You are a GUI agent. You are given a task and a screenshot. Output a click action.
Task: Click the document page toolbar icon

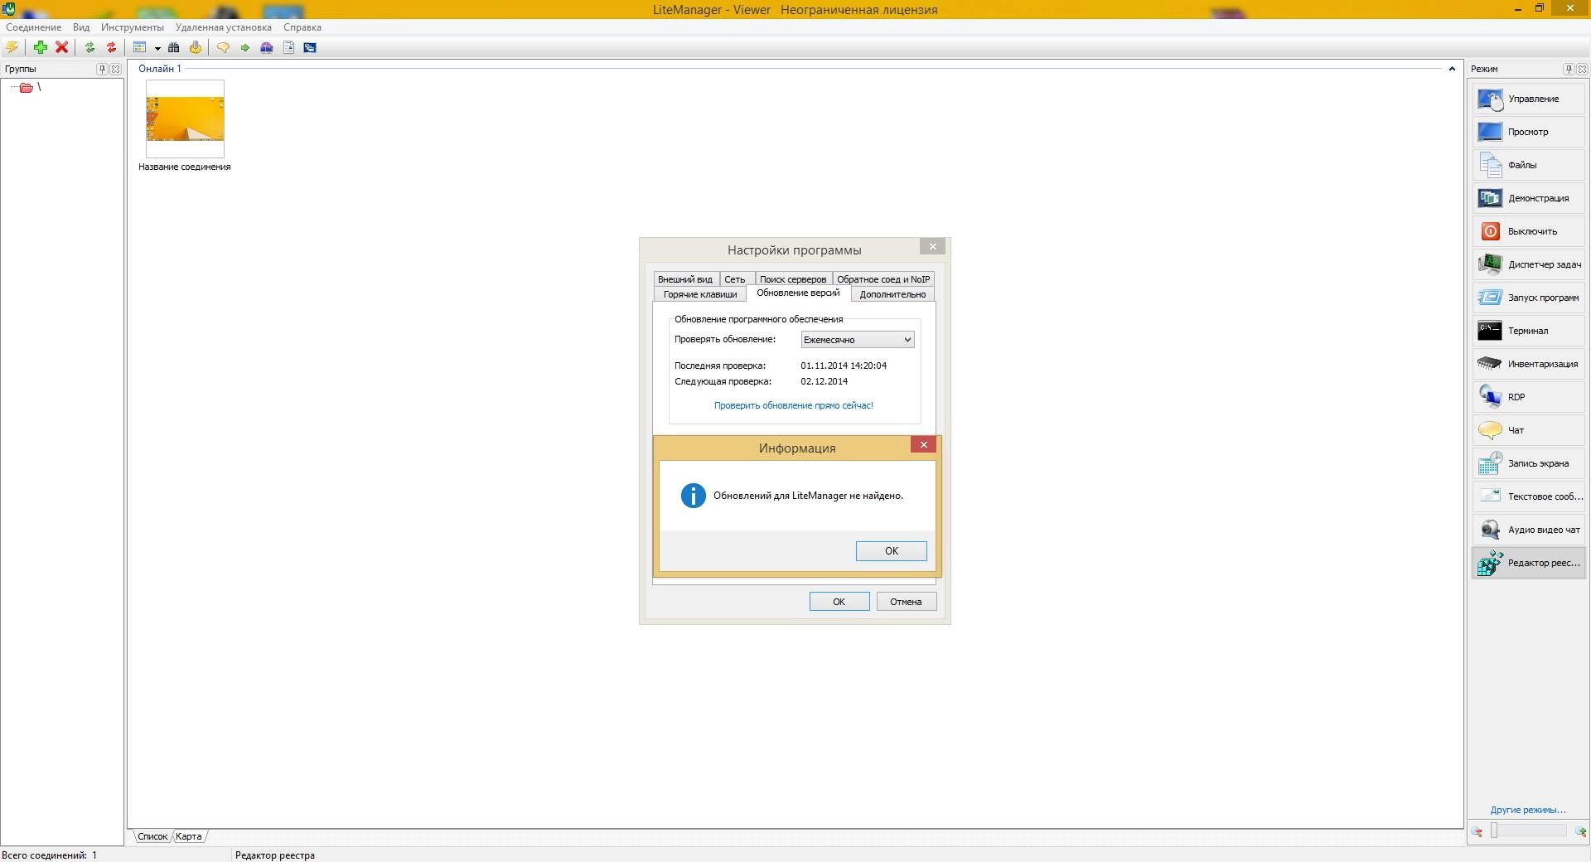(x=289, y=47)
